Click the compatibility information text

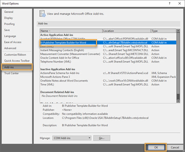coord(85,114)
